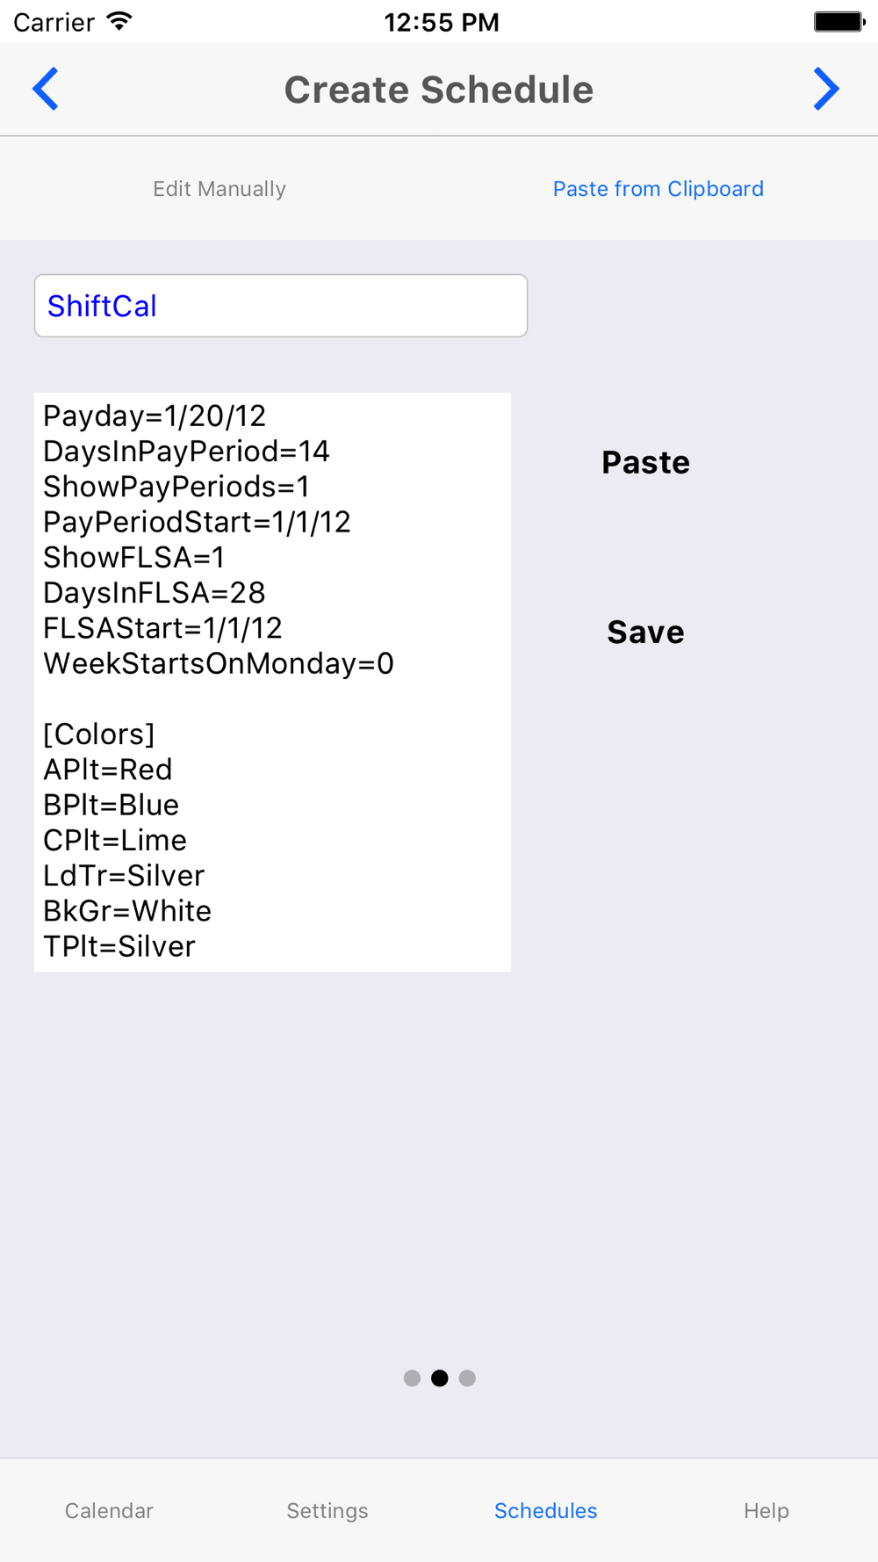Tap the battery icon in status bar
878x1562 pixels.
[x=838, y=21]
